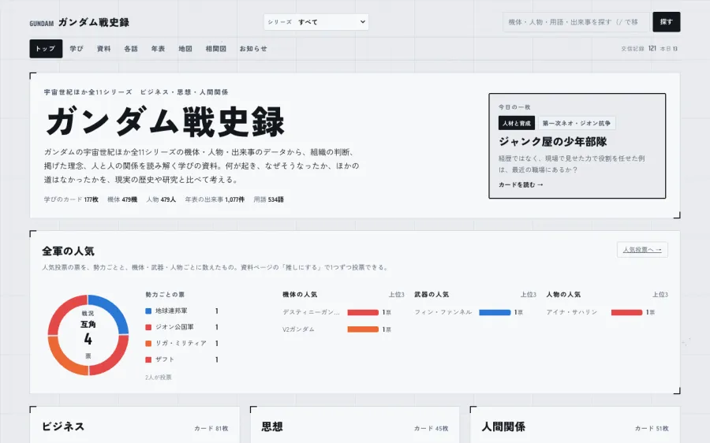Click the 人材と育成 tag
This screenshot has height=443, width=710.
click(x=517, y=123)
